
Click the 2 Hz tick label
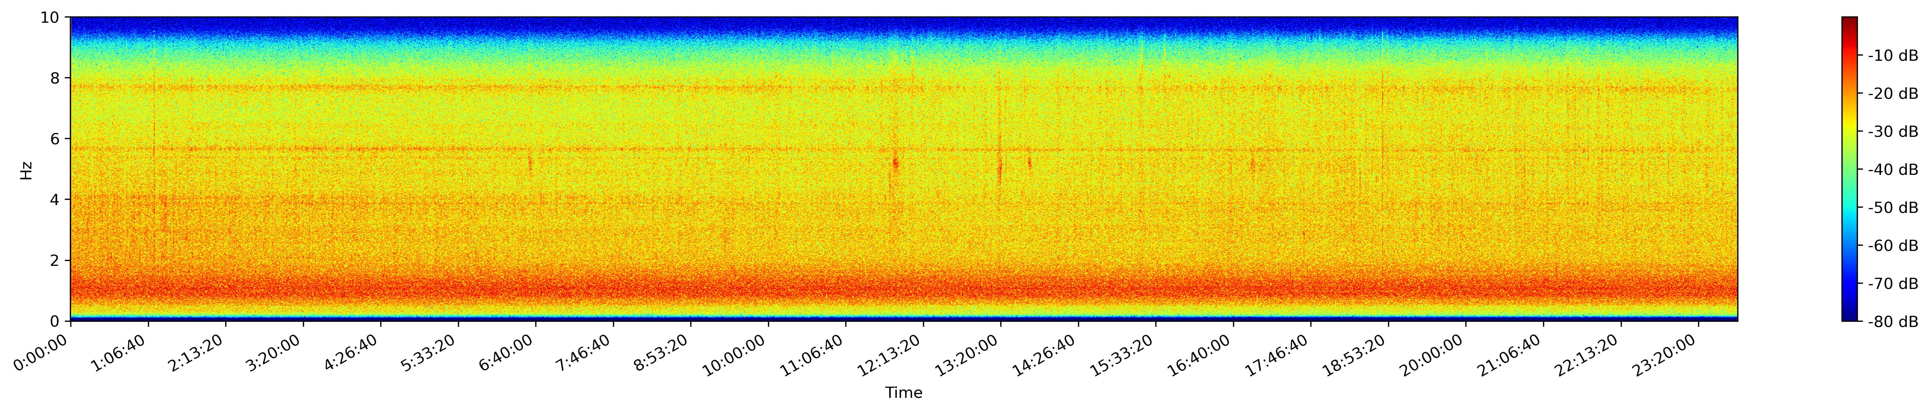point(55,260)
